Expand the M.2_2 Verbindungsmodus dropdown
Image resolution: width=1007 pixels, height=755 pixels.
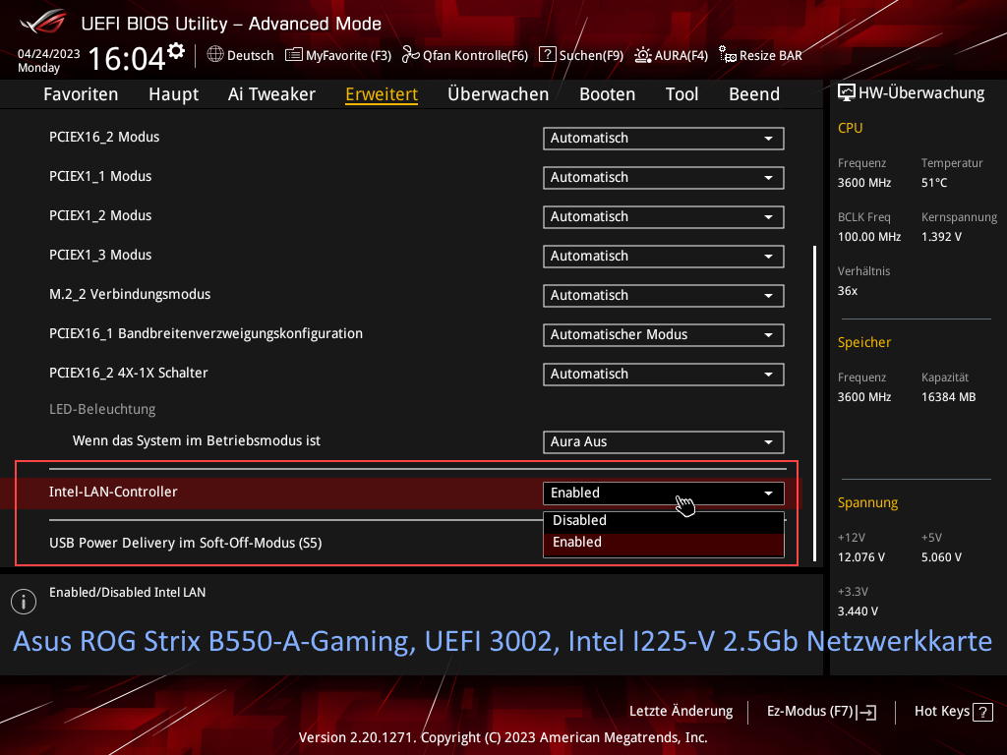pyautogui.click(x=663, y=295)
